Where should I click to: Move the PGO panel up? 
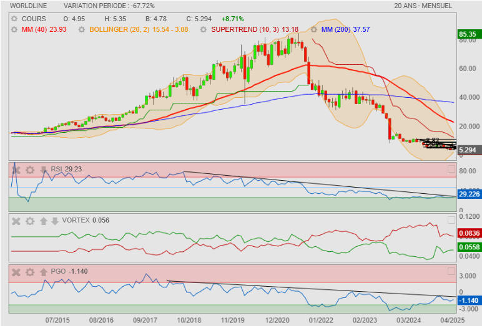pyautogui.click(x=43, y=272)
